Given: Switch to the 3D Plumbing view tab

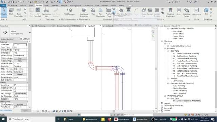Looking at the screenshot, I should pos(40,26).
